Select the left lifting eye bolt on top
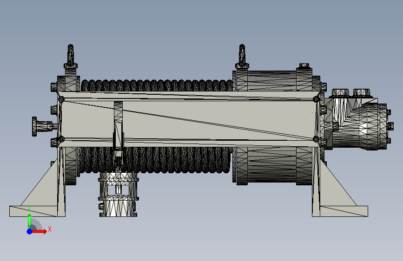 pos(71,56)
